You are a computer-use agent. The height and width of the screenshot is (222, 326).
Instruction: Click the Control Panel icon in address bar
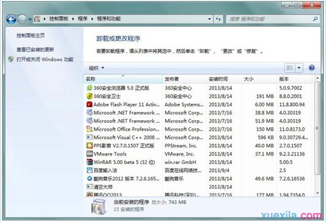pyautogui.click(x=37, y=19)
